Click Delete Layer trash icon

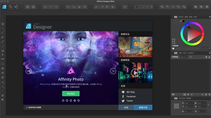pyautogui.click(x=209, y=95)
